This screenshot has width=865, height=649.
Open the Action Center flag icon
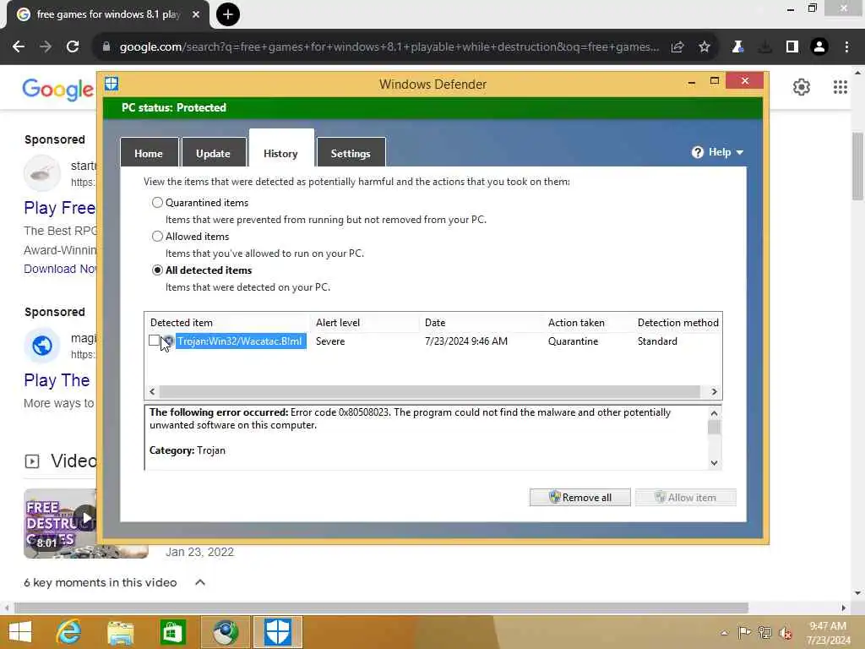[x=744, y=632]
